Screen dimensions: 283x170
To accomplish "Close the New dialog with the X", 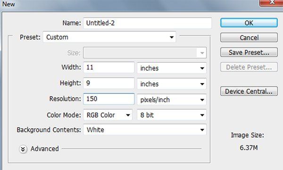I will (x=271, y=3).
